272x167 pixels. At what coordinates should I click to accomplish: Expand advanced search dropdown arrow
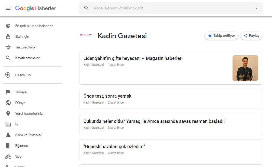coord(256,8)
